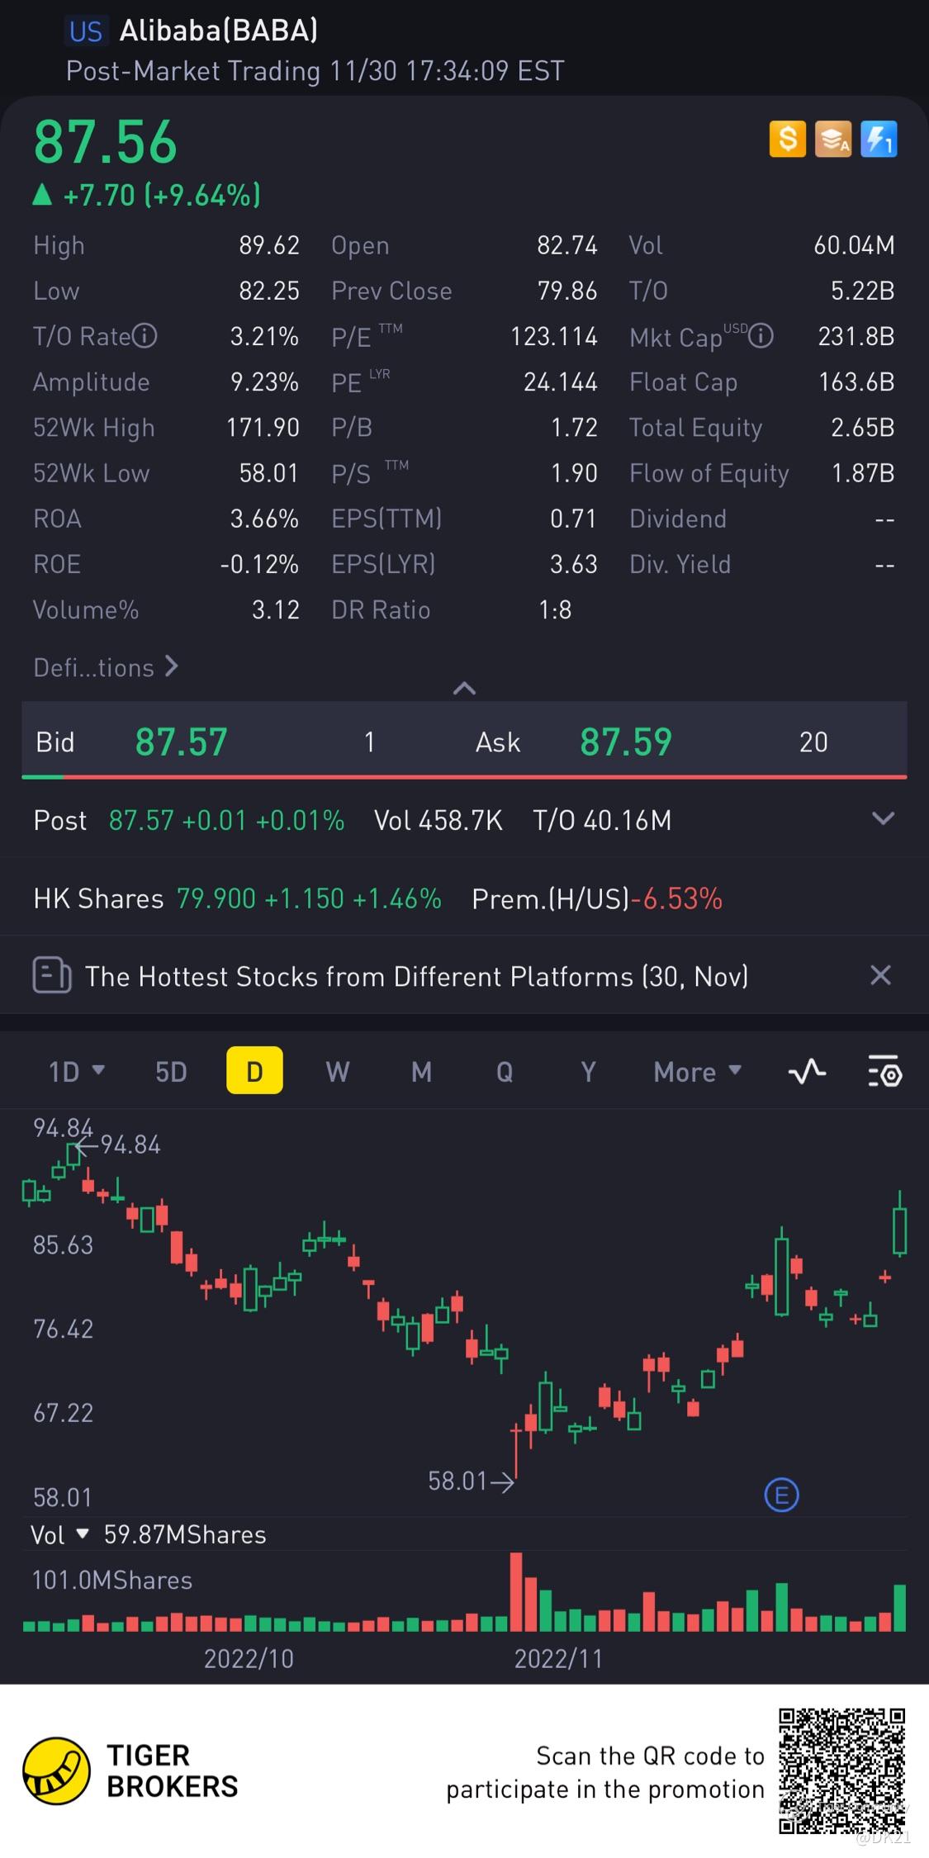Select the D daily chart tab

pos(254,1070)
